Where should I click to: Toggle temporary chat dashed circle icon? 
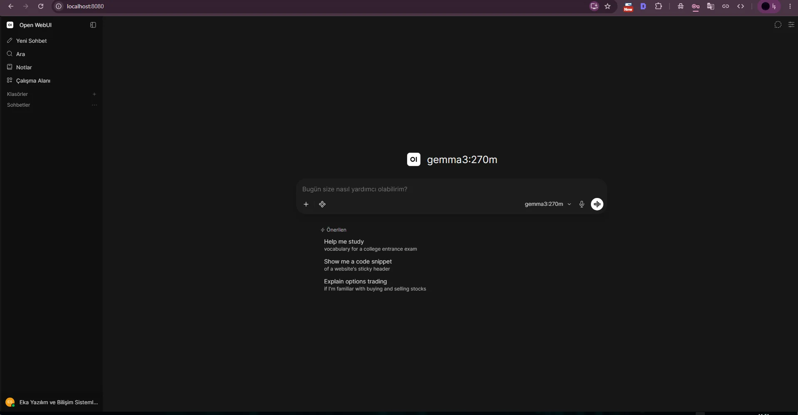(x=778, y=25)
